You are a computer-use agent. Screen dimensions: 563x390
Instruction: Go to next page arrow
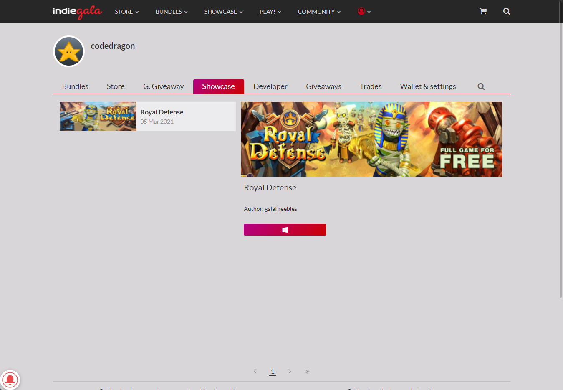[x=290, y=371]
